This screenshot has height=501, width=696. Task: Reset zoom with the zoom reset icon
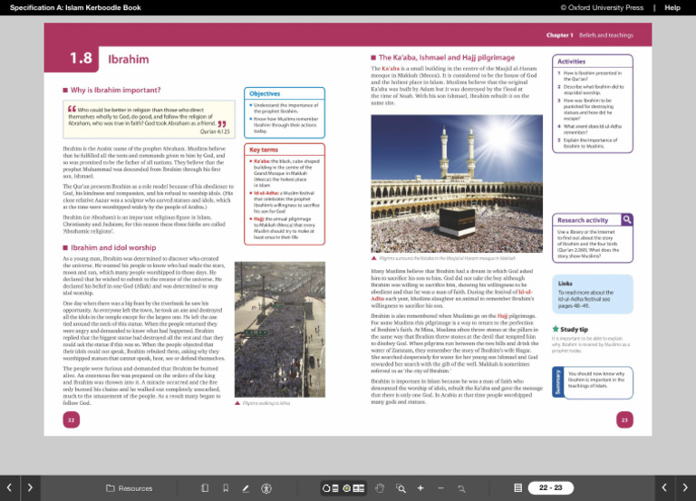pos(461,488)
